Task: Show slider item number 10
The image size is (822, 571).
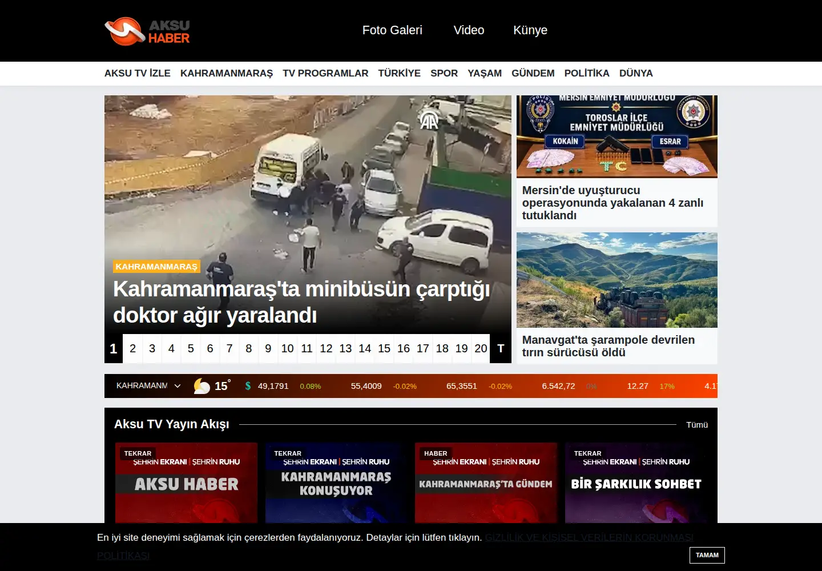Action: [x=287, y=348]
